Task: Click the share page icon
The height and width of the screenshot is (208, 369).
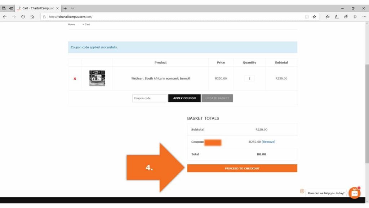Action: (x=346, y=17)
